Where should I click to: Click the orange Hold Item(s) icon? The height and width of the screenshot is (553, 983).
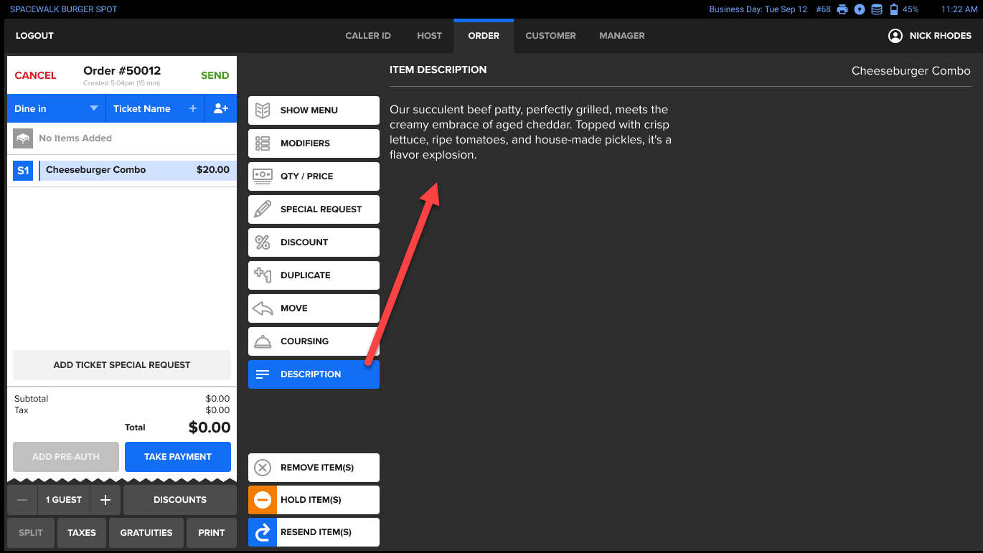pyautogui.click(x=263, y=500)
